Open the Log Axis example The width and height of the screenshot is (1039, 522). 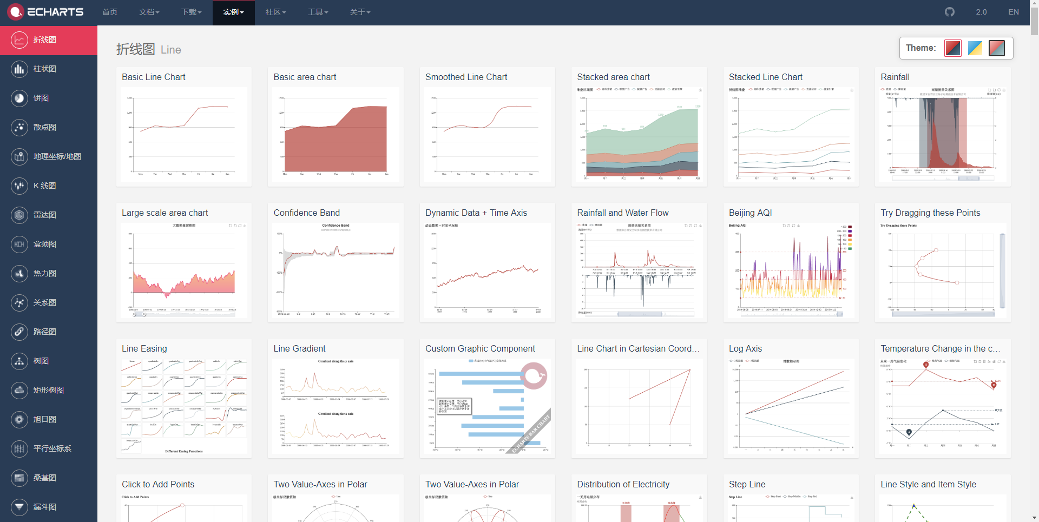[x=791, y=399]
